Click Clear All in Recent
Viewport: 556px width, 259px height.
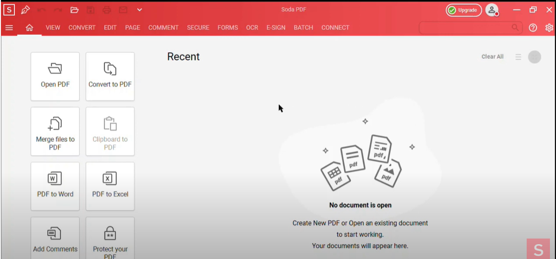[x=492, y=57]
